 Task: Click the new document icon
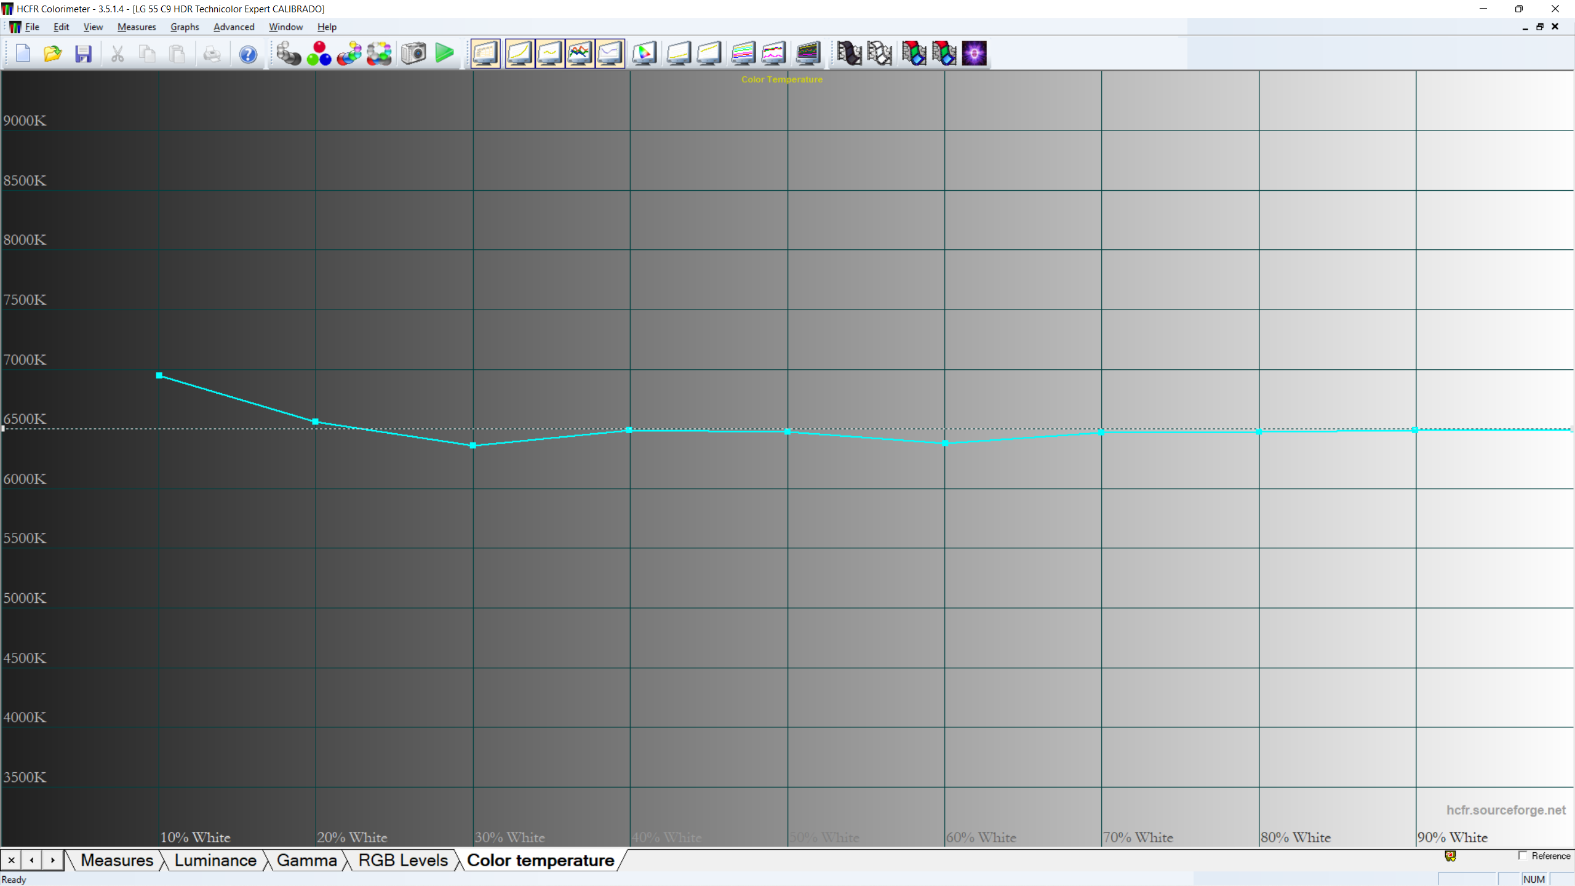[x=23, y=54]
